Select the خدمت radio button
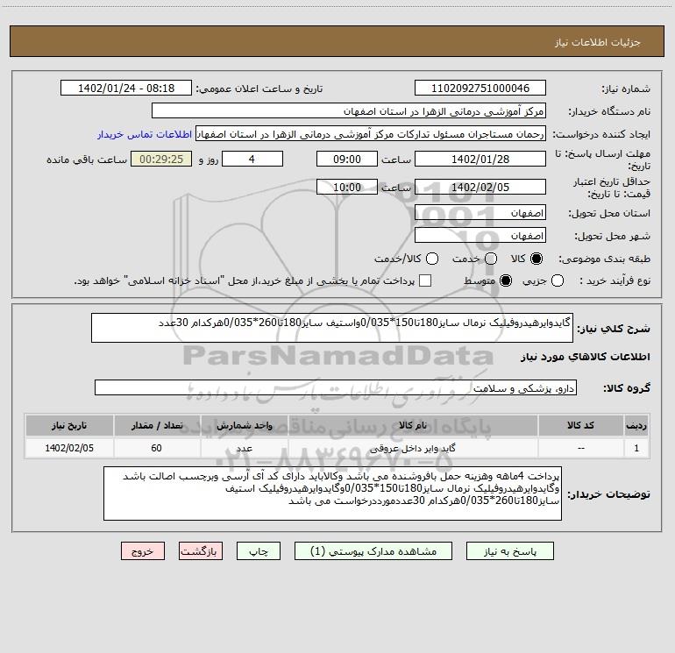 pyautogui.click(x=491, y=259)
